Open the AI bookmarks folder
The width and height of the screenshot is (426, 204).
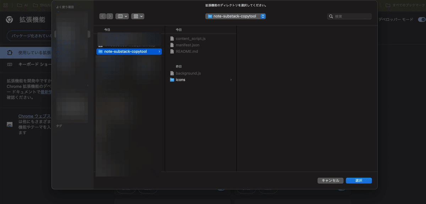[23, 5]
